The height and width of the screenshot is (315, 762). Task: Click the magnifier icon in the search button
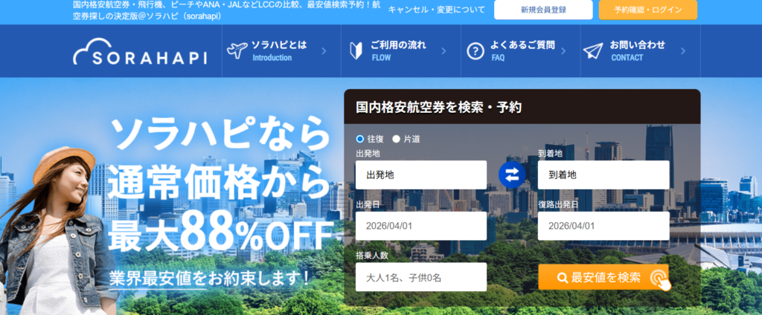(x=563, y=278)
